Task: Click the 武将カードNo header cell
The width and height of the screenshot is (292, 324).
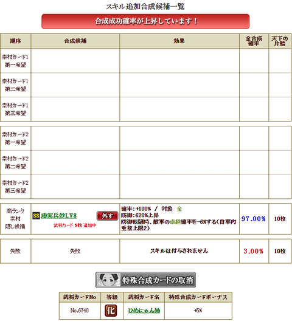Action: pos(80,297)
